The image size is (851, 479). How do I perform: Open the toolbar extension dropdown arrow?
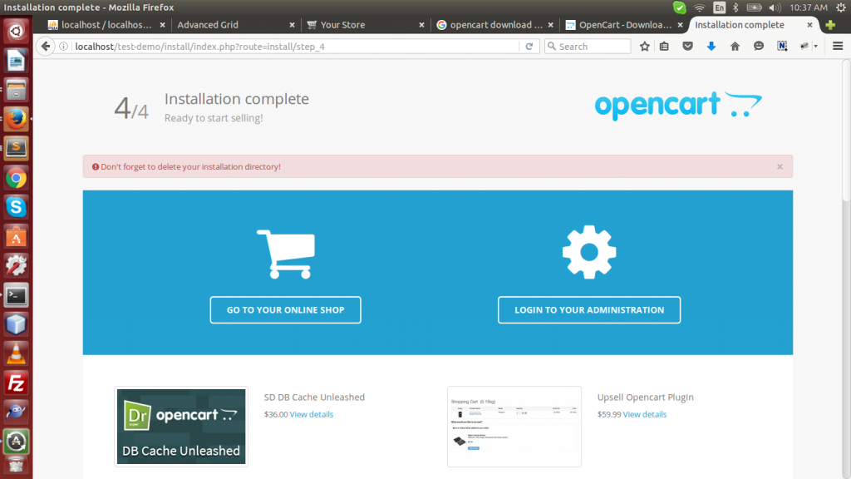tap(816, 47)
